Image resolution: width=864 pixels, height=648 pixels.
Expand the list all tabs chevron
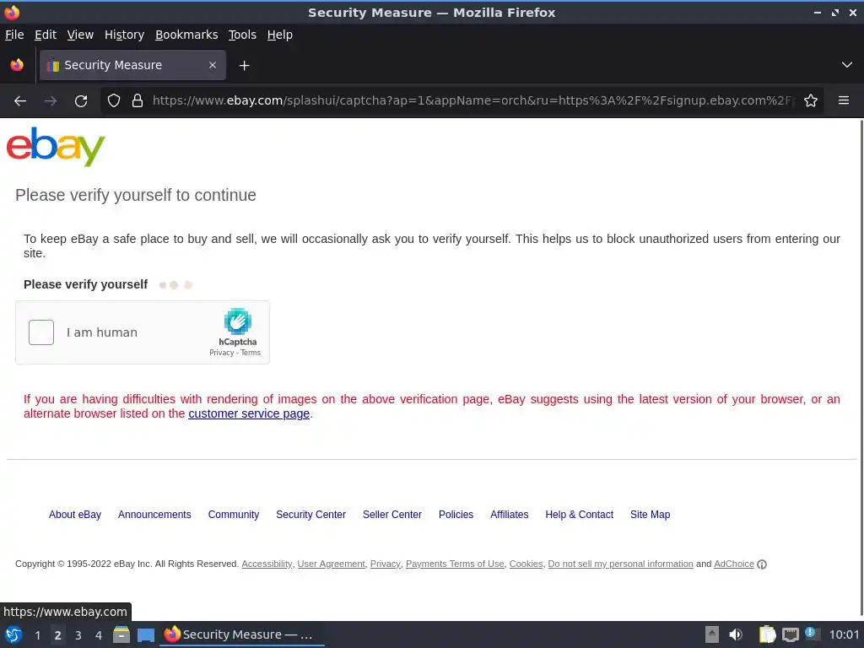847,65
